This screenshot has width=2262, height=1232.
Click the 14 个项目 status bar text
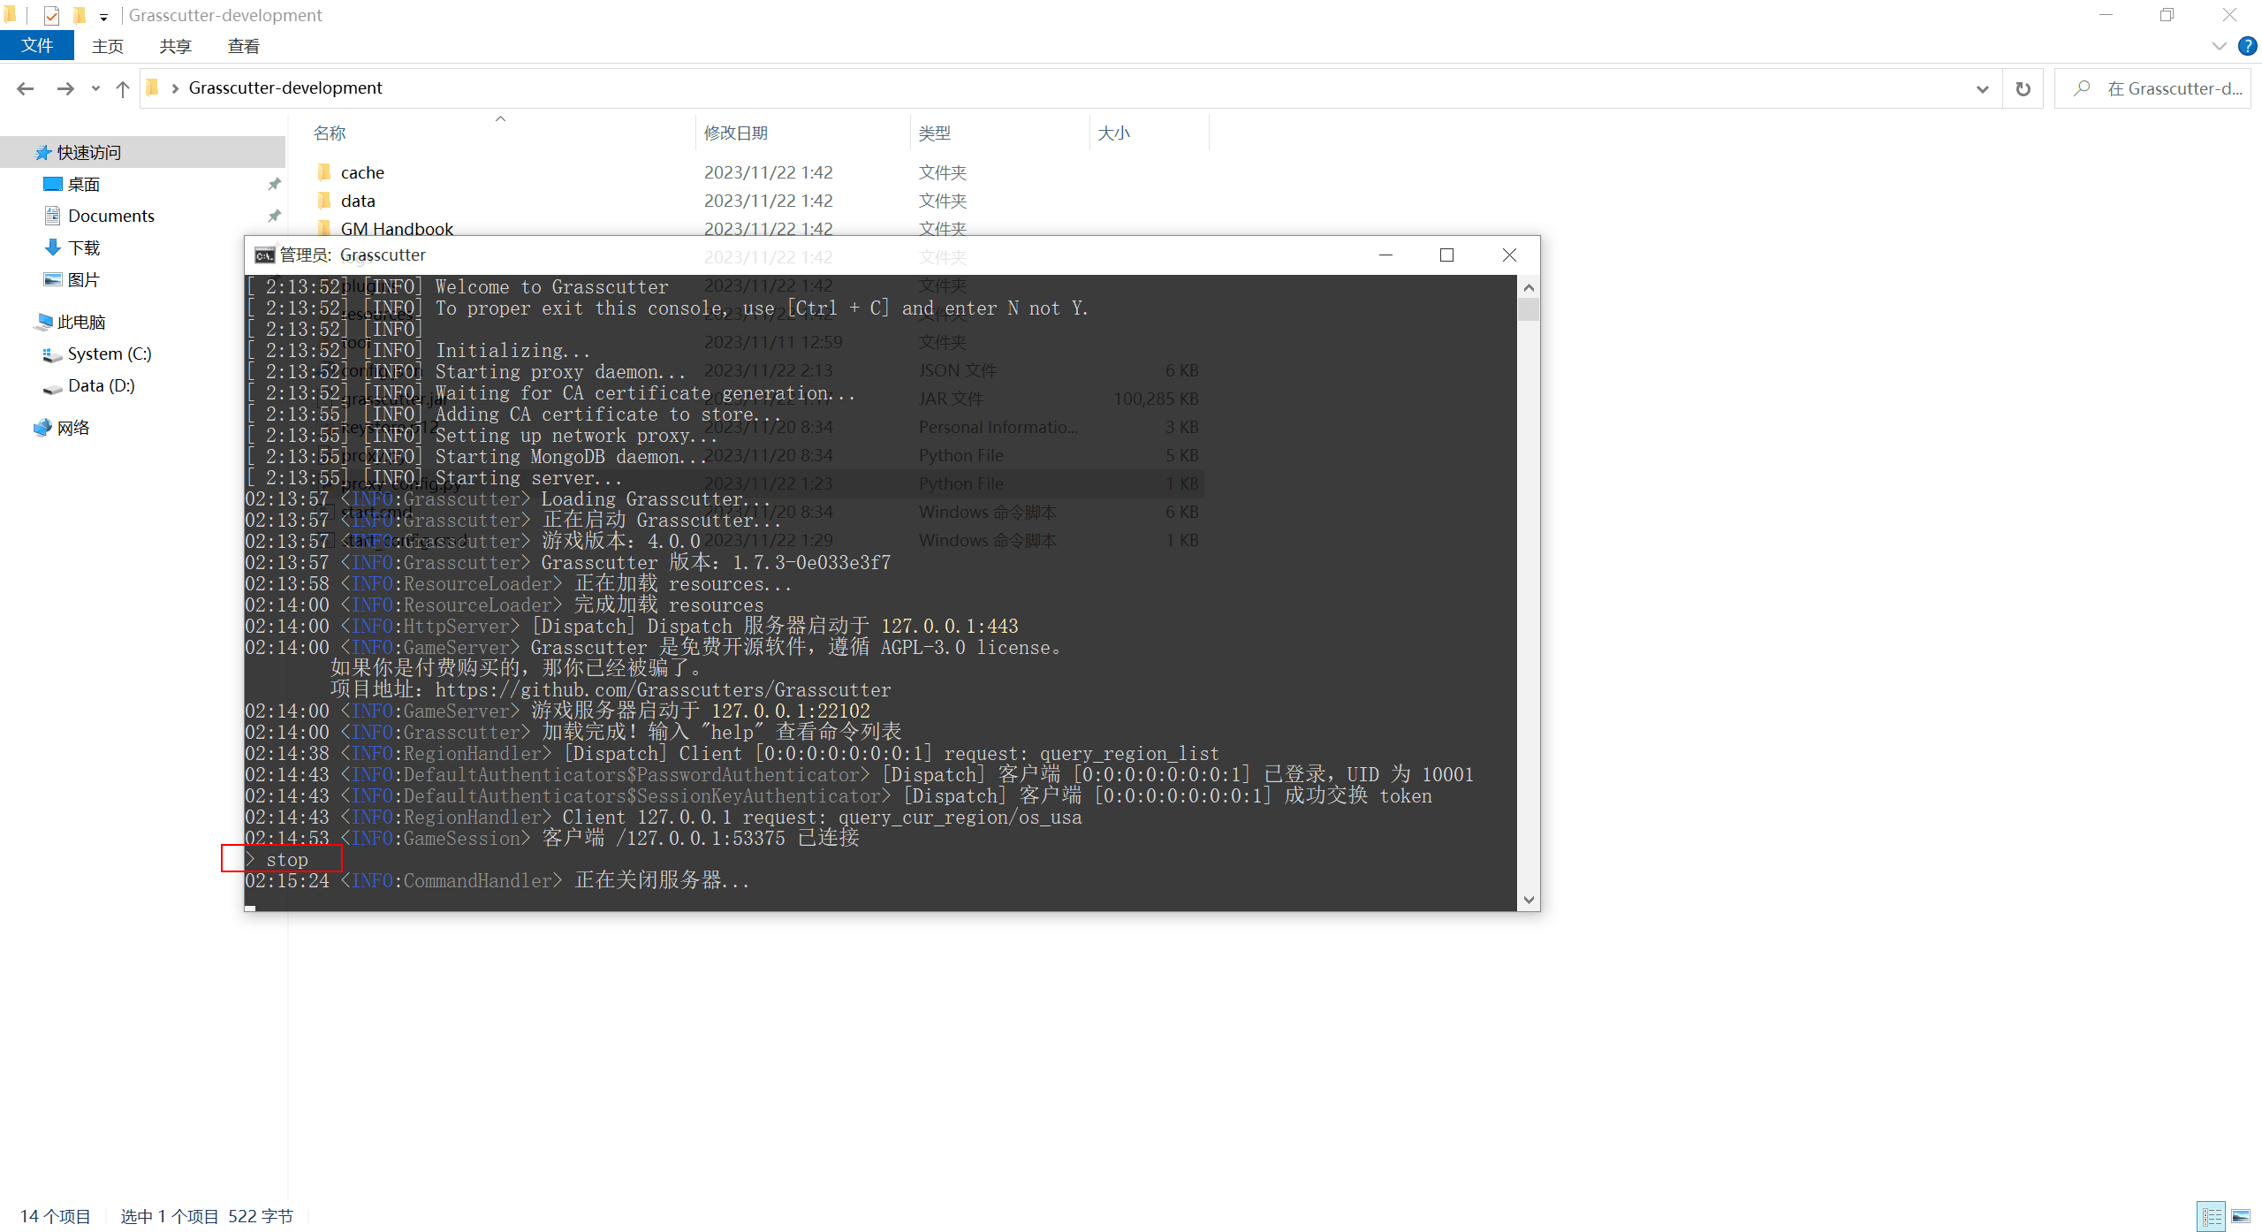click(x=56, y=1217)
